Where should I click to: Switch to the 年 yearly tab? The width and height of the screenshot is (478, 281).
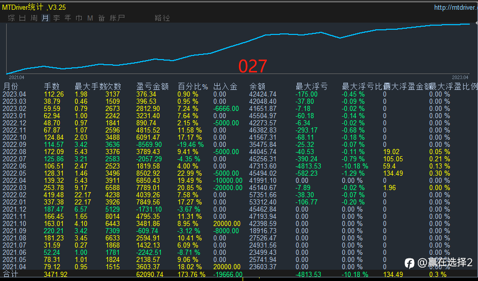point(68,18)
